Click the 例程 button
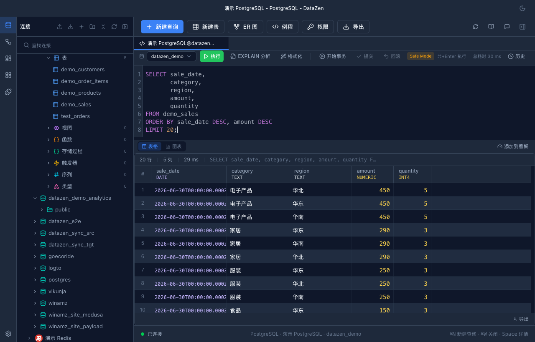Image resolution: width=535 pixels, height=342 pixels. (x=283, y=27)
